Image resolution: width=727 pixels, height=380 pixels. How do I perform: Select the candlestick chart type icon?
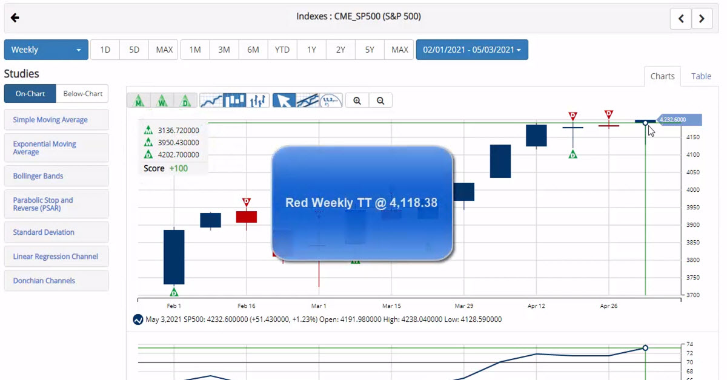pos(234,100)
